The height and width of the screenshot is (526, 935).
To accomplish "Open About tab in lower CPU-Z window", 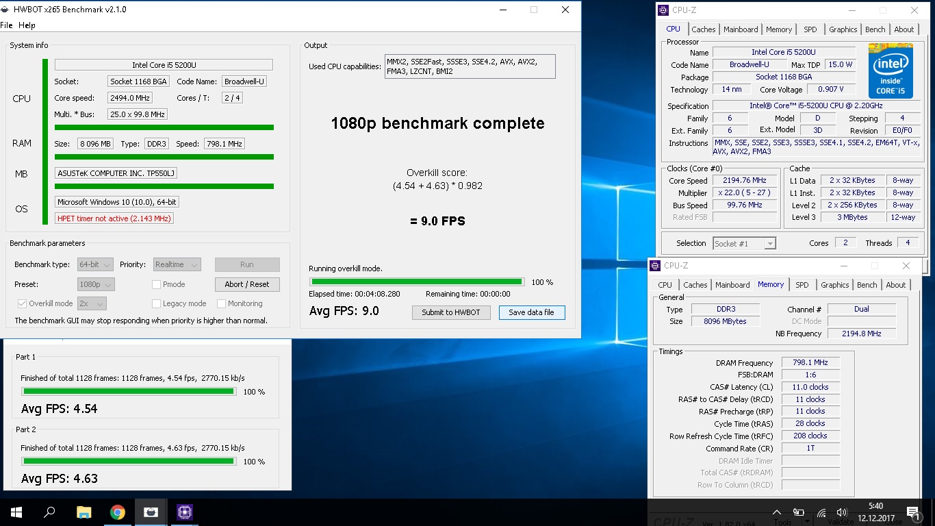I will point(896,285).
